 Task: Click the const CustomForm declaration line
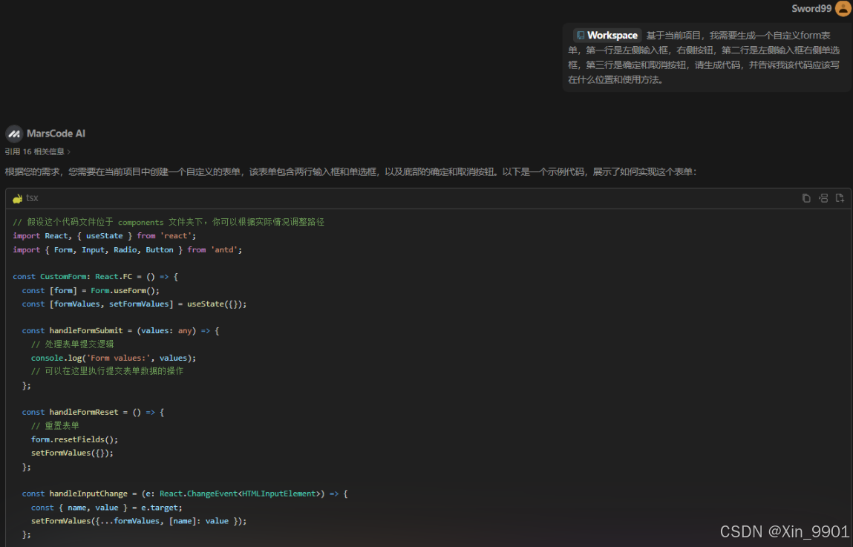tap(95, 277)
